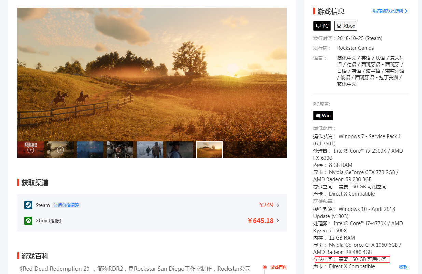Select the gunman with revolver thumbnail
This screenshot has height=274, width=422.
[x=120, y=150]
